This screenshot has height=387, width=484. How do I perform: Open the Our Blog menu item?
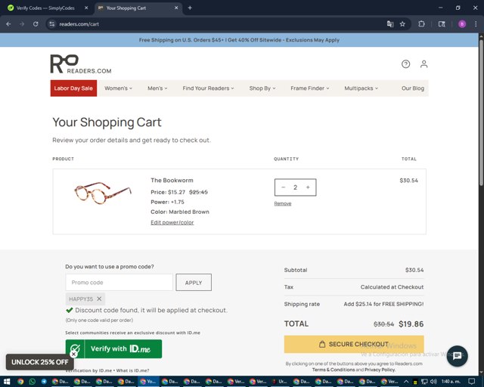pos(413,88)
